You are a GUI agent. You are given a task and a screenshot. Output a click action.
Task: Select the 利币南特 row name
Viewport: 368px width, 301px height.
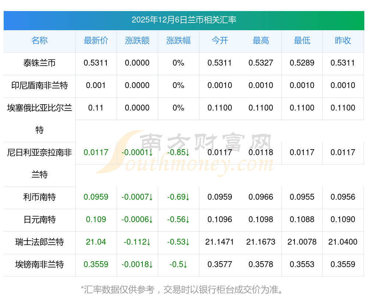(x=39, y=197)
